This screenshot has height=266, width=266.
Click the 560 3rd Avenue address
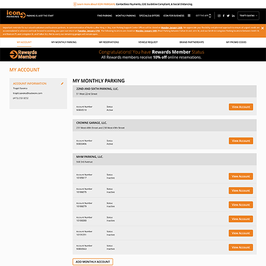(85, 162)
